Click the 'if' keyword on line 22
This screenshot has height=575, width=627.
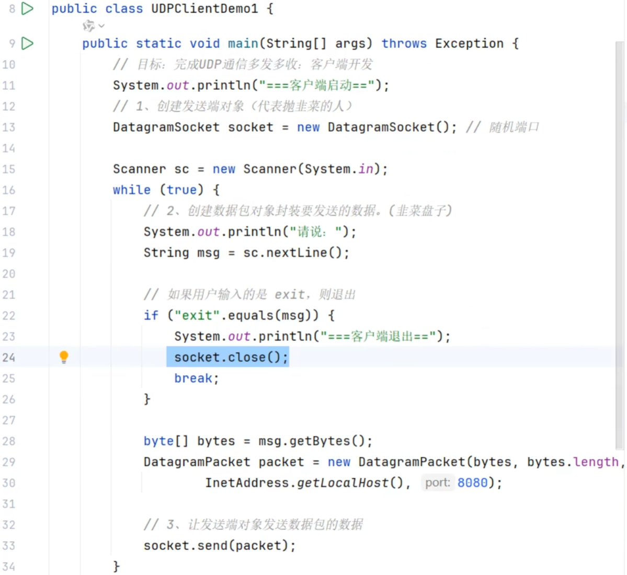pos(151,315)
